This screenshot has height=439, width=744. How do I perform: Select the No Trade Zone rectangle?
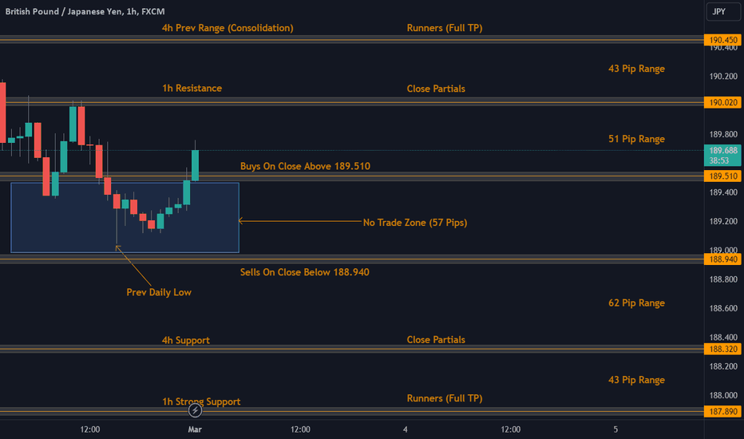[125, 217]
